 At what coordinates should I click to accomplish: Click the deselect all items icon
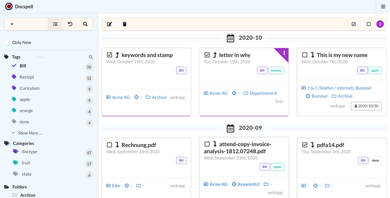[x=369, y=24]
